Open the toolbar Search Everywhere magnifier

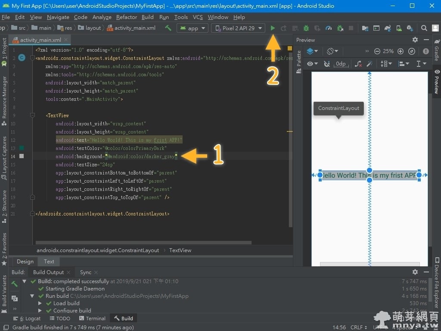424,28
